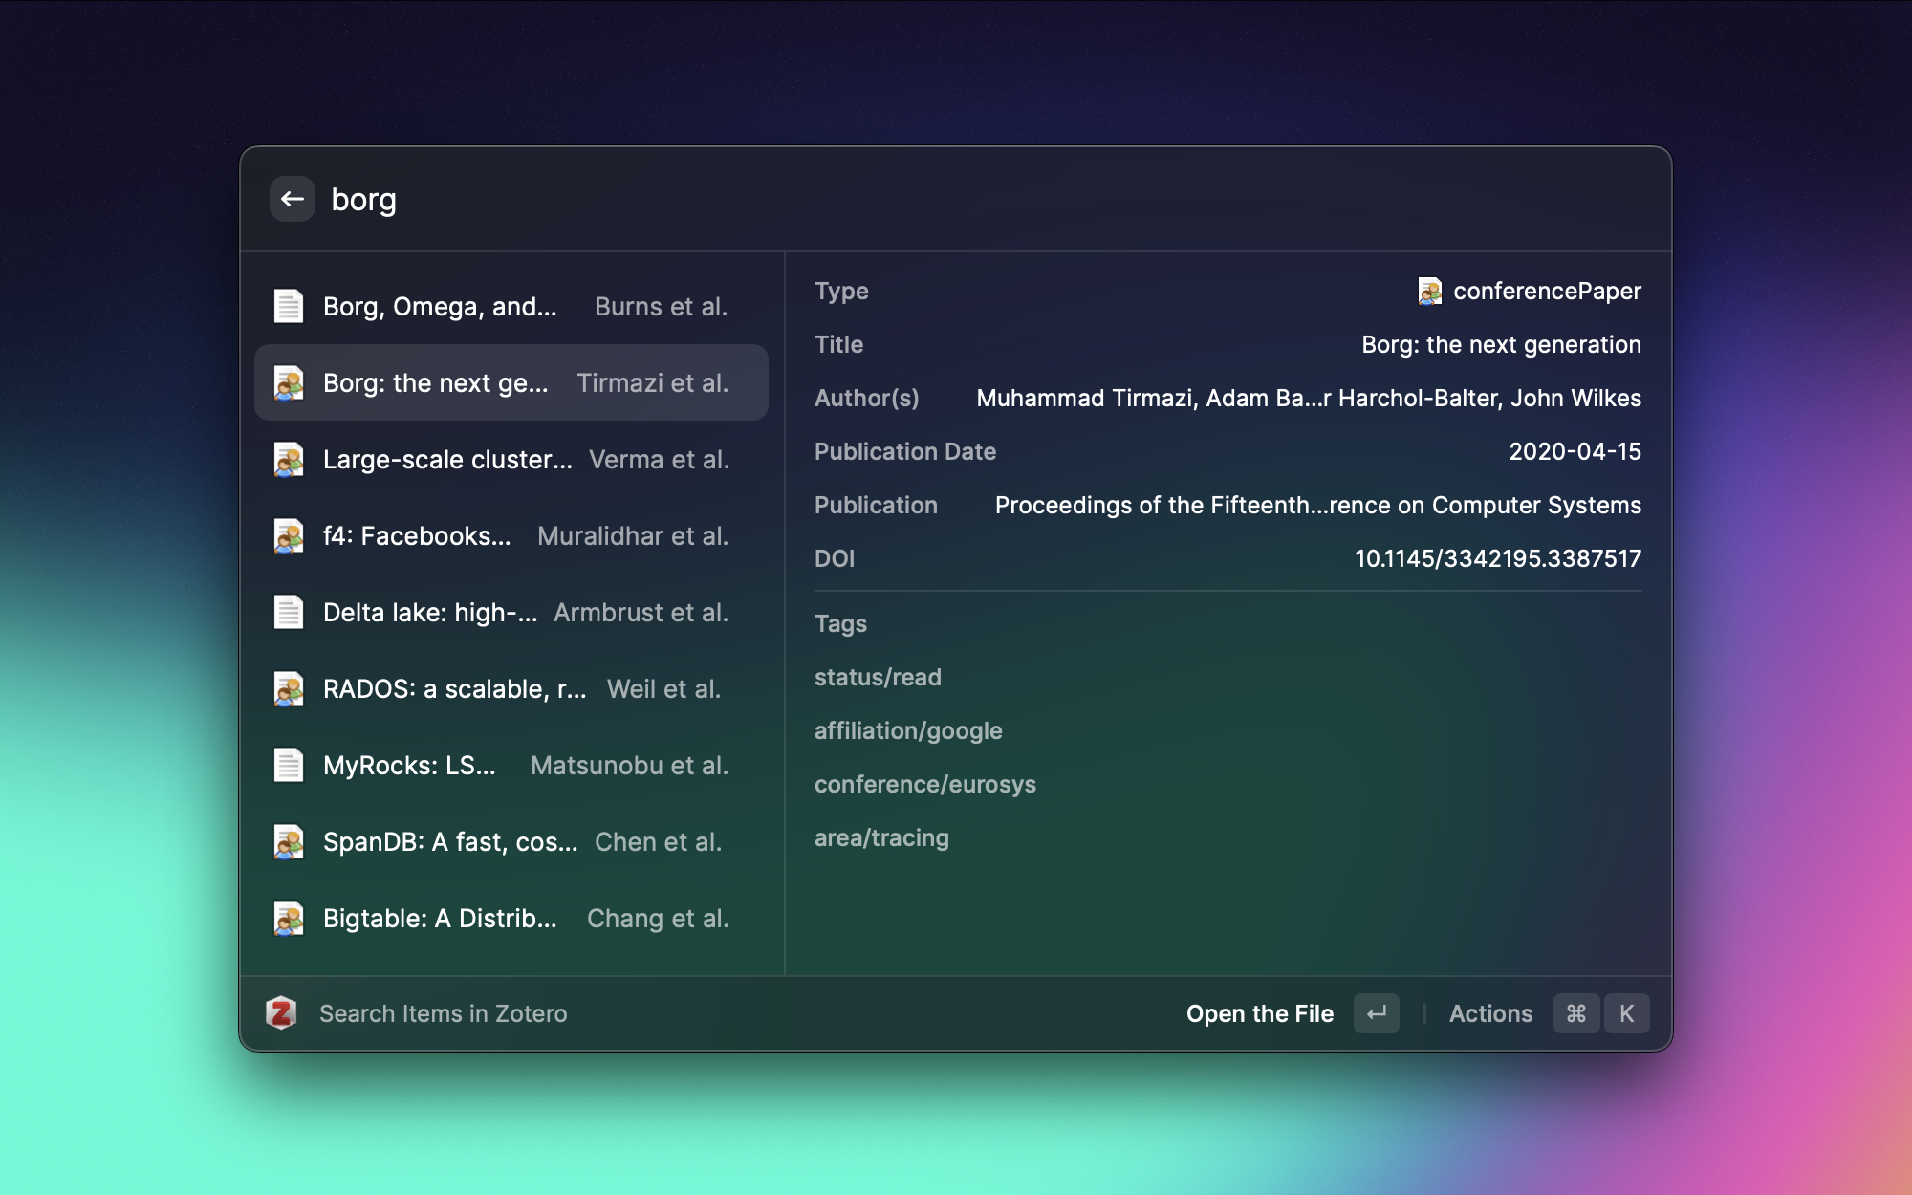Click the Return key hint button
The height and width of the screenshot is (1195, 1912).
click(1376, 1013)
